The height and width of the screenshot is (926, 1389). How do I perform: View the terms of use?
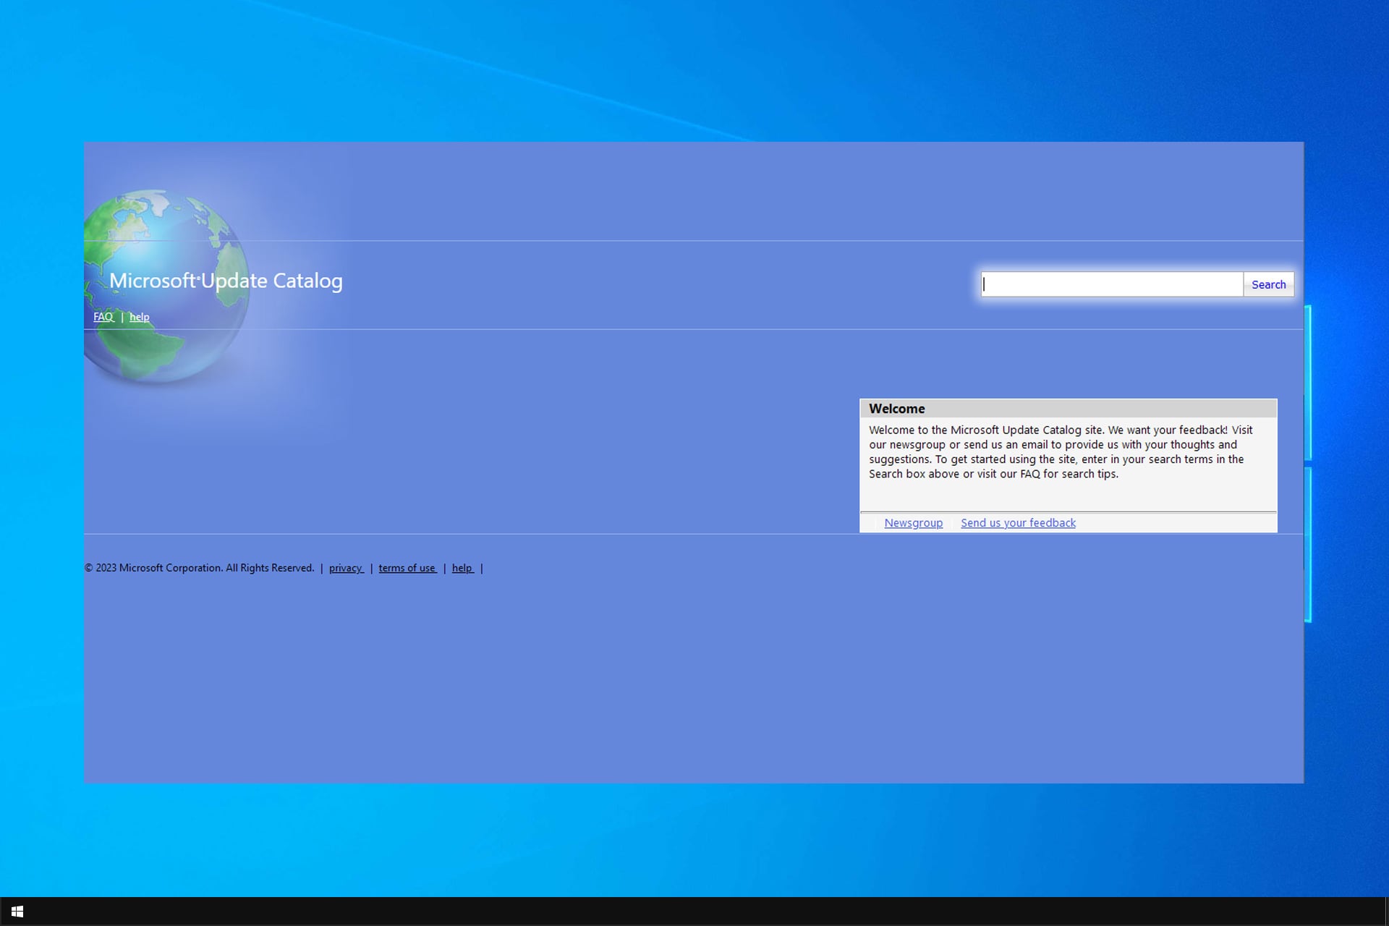pyautogui.click(x=407, y=568)
